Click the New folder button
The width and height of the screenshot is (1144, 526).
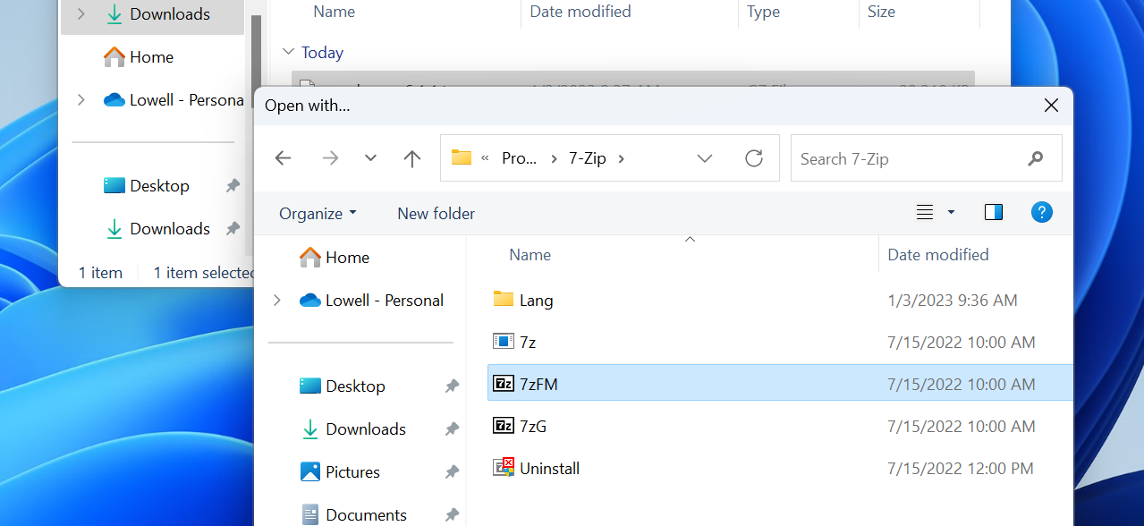pos(436,213)
